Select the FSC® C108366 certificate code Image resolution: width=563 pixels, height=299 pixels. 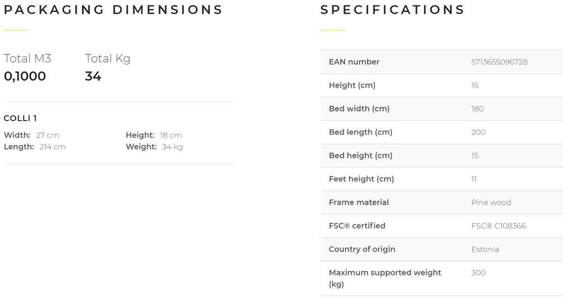498,226
